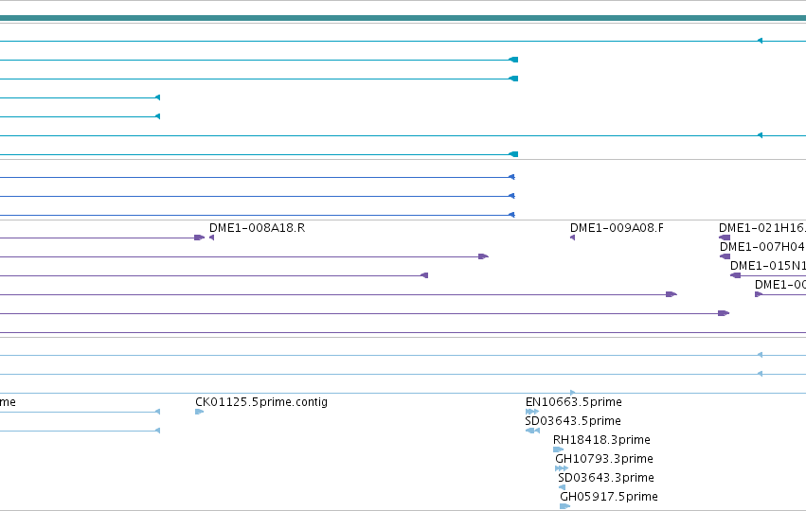The image size is (806, 511).
Task: Click the DME1-015N1 purple arrow glyph
Action: pyautogui.click(x=736, y=275)
